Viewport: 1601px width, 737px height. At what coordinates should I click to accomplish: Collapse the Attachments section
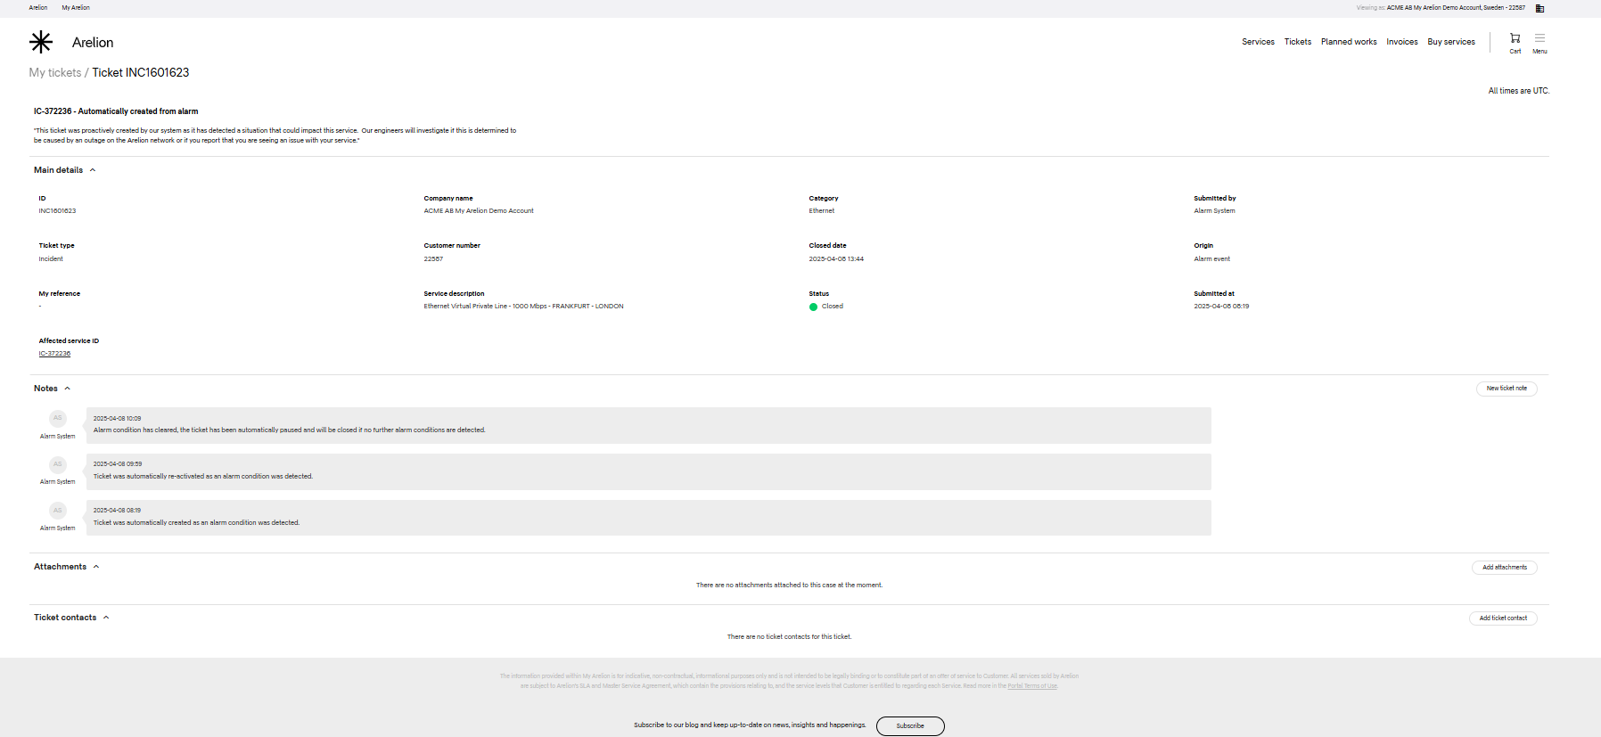(96, 567)
